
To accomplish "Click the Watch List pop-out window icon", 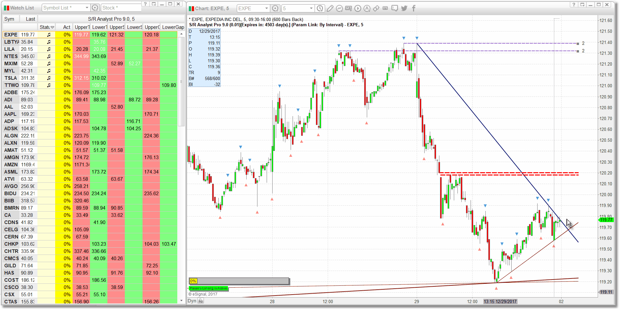I will coord(154,4).
